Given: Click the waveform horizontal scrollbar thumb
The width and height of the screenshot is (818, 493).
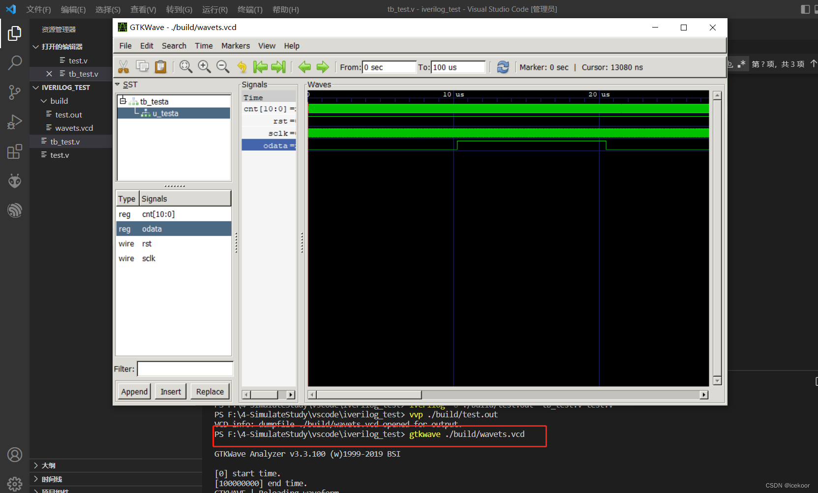Looking at the screenshot, I should tap(369, 395).
